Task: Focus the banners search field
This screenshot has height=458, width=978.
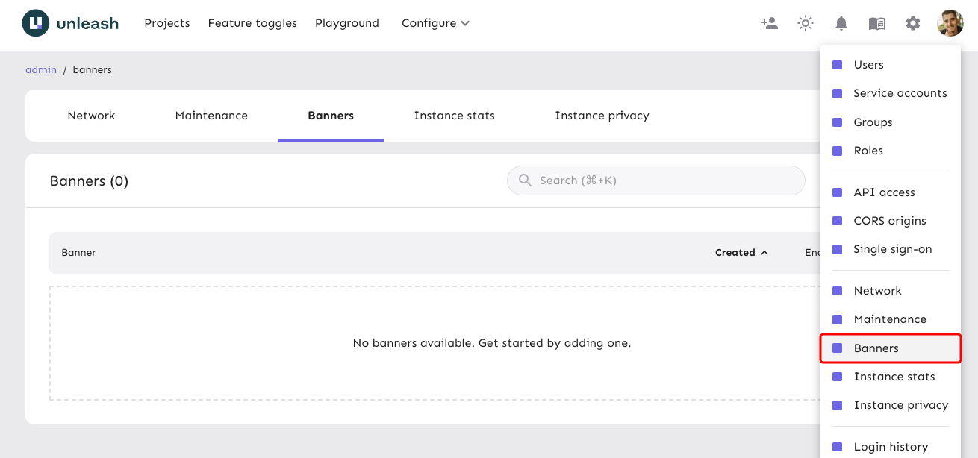Action: (x=664, y=181)
